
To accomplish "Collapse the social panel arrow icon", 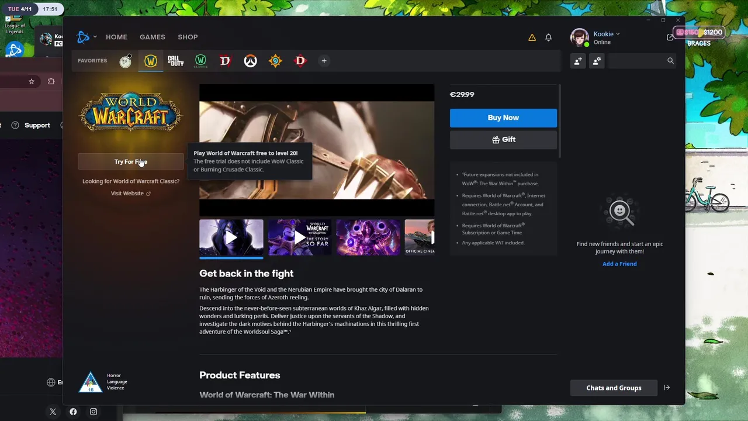I will tap(667, 388).
